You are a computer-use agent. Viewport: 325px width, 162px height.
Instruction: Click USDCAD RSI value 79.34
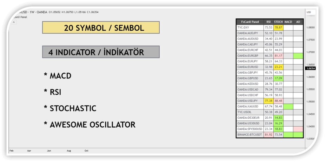[x=269, y=90]
